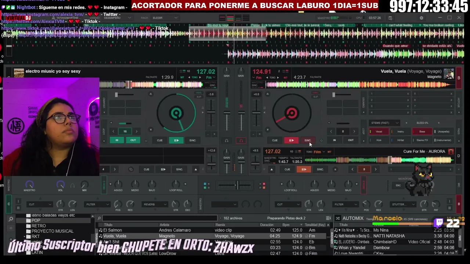Sort the browser by Remix column
The height and width of the screenshot is (264, 470).
click(220, 225)
